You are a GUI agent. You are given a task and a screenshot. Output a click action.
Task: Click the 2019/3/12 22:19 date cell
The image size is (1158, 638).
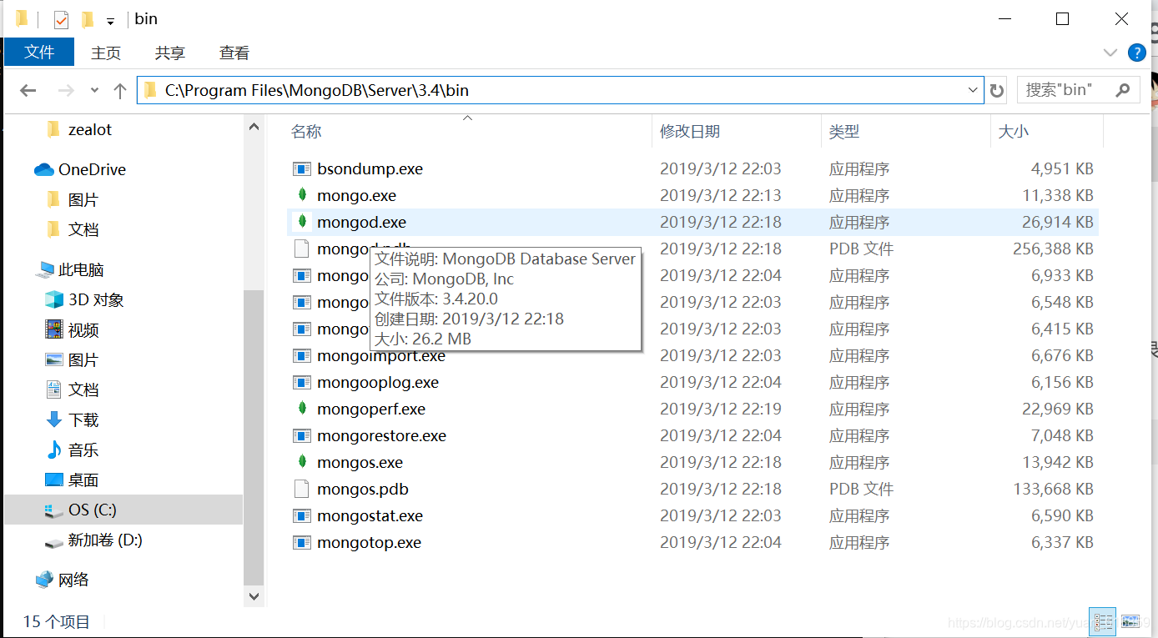pyautogui.click(x=720, y=409)
